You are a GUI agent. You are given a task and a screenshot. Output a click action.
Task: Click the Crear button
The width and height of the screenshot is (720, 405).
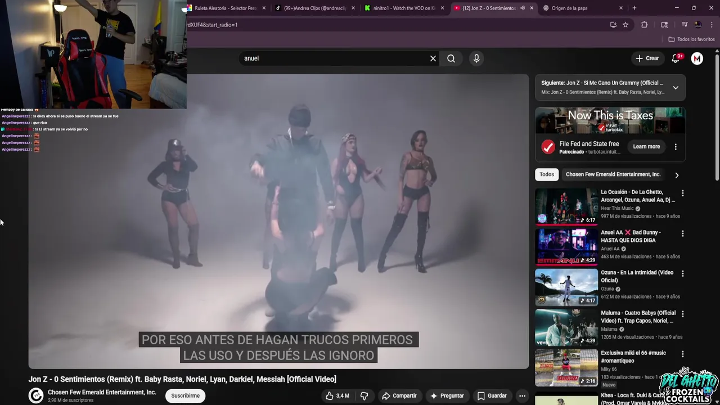click(647, 58)
